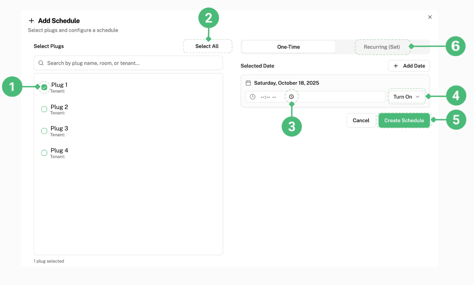
Task: Select the One-Time tab
Action: pyautogui.click(x=288, y=47)
